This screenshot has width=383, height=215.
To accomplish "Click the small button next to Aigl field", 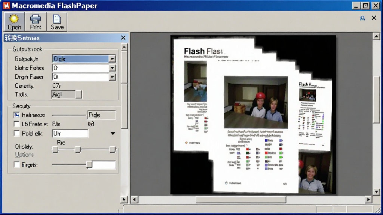I will [79, 94].
